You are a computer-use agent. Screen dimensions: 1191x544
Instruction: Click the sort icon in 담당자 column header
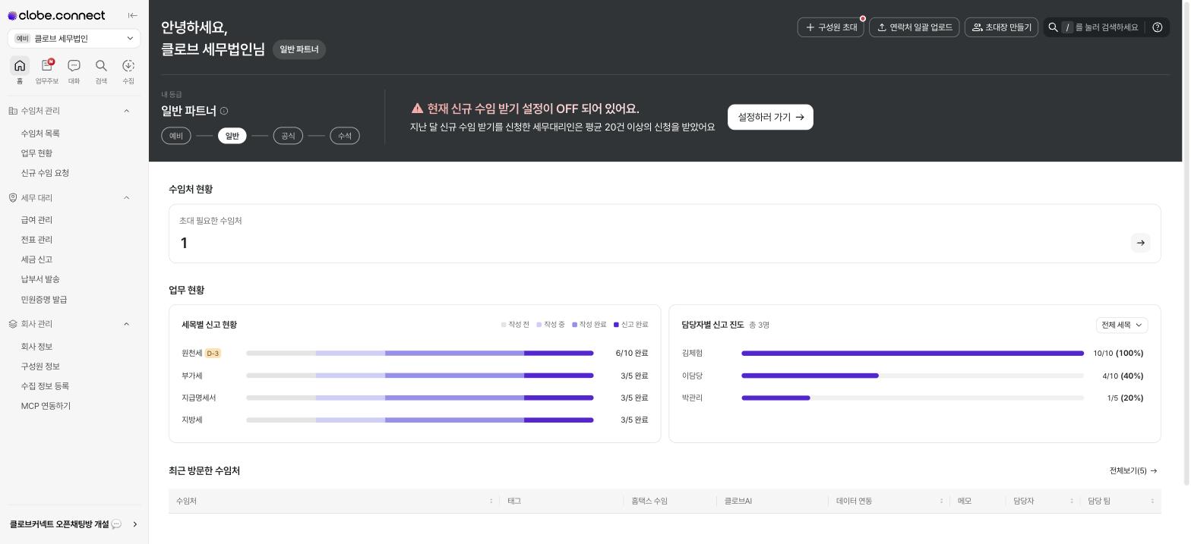[1072, 501]
